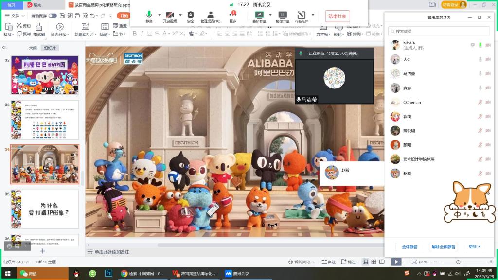Screen dimensions: 498x280
Task: Unmute the CChencin row's microphone
Action: click(x=480, y=102)
